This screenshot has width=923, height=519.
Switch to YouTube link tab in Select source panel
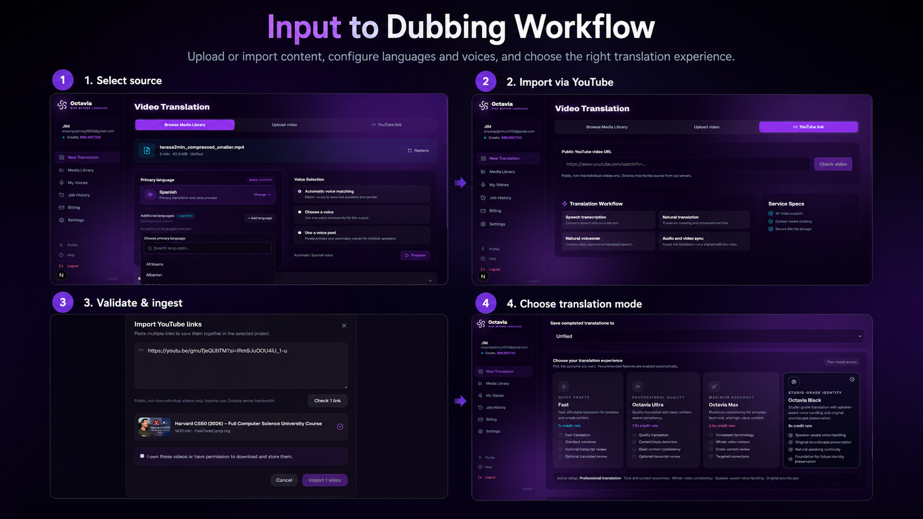click(386, 125)
